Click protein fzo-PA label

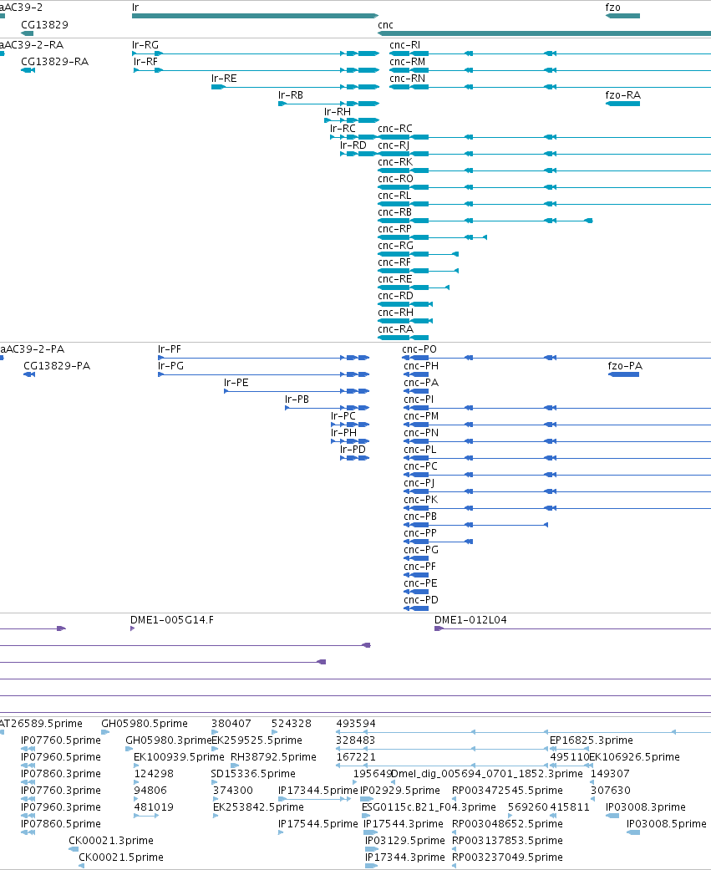click(x=625, y=366)
